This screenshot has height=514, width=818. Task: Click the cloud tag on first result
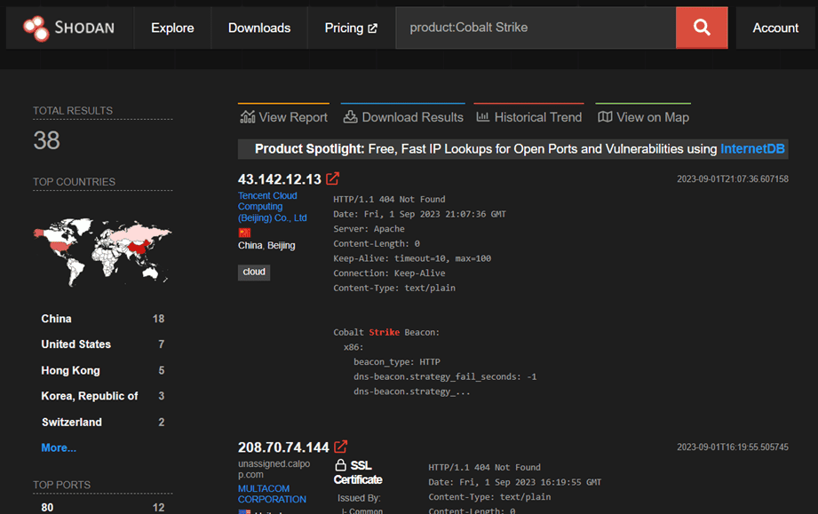pos(254,272)
